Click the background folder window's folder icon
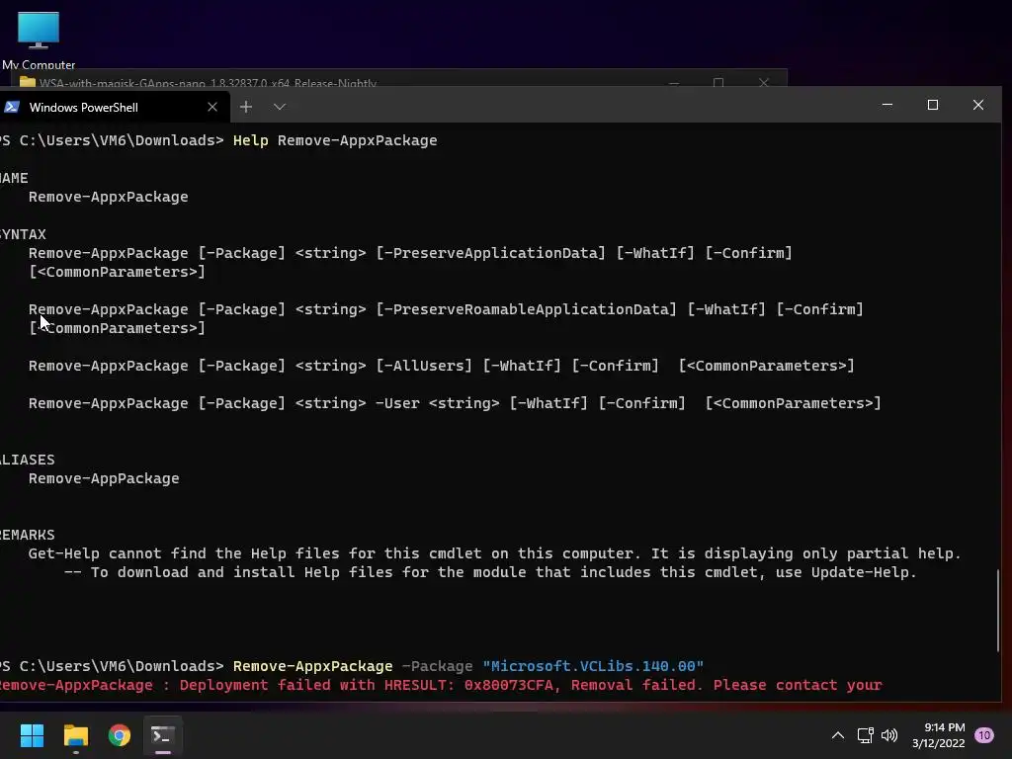1012x759 pixels. point(27,83)
